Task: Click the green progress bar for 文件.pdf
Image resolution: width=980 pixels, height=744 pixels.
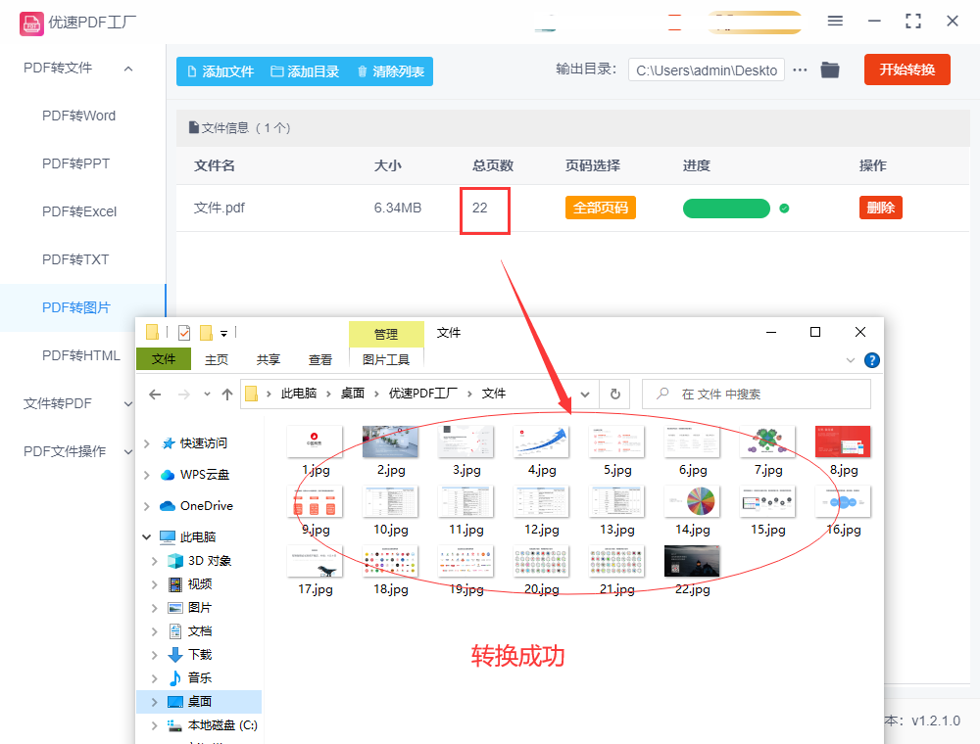Action: point(726,209)
